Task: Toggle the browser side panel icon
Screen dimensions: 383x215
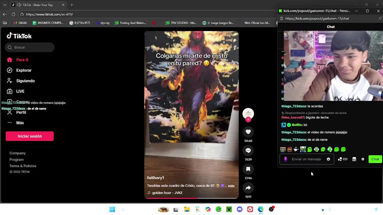Action: (x=5, y=23)
